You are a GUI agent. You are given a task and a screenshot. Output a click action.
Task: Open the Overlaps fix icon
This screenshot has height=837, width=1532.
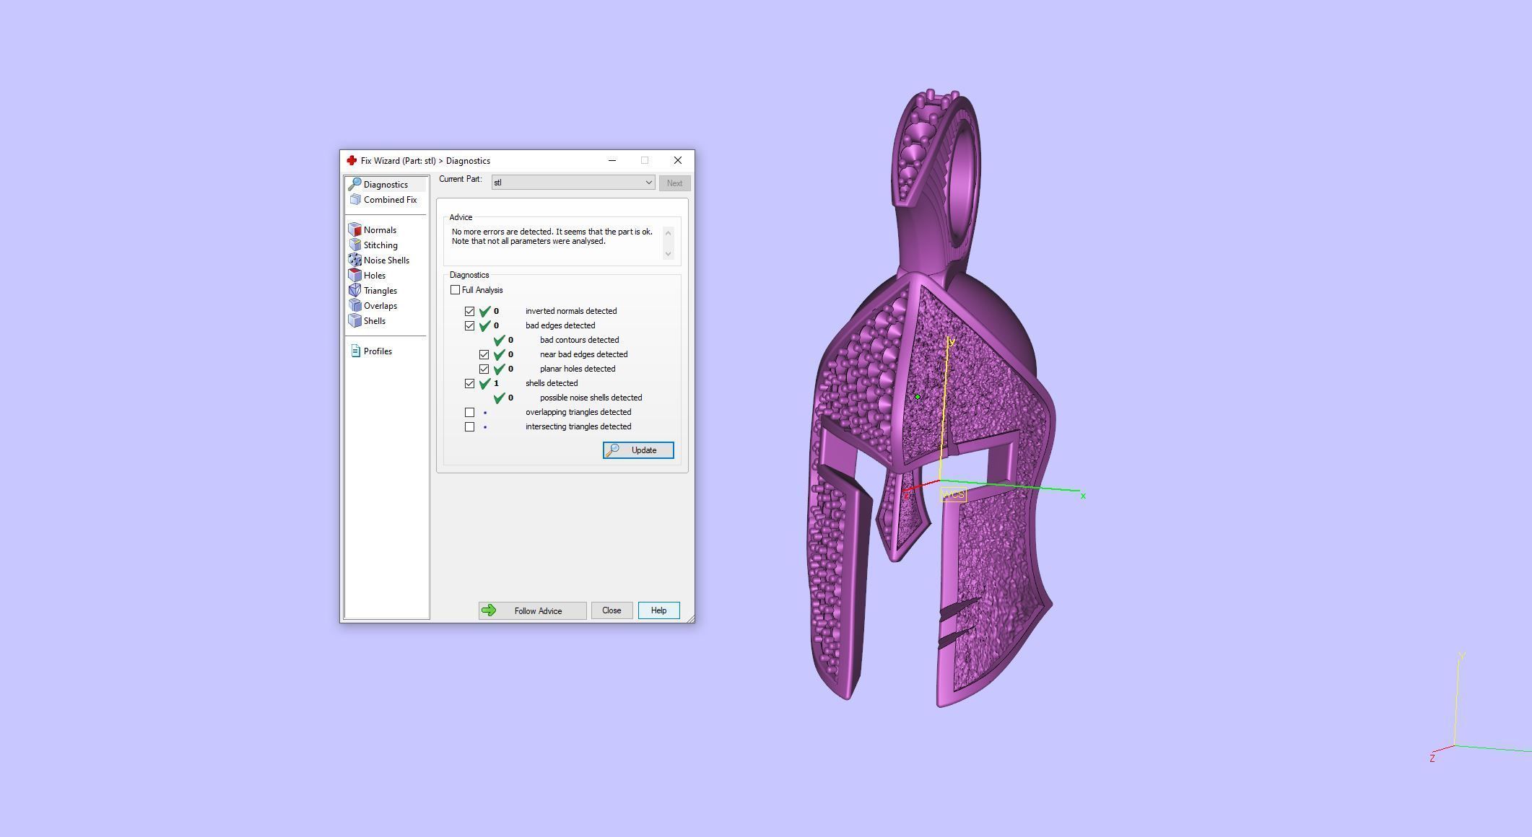pyautogui.click(x=355, y=306)
